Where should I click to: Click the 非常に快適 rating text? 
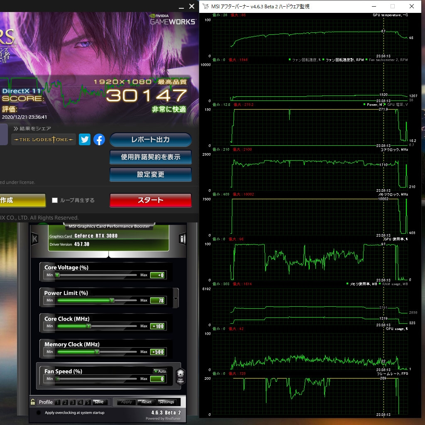(x=169, y=109)
